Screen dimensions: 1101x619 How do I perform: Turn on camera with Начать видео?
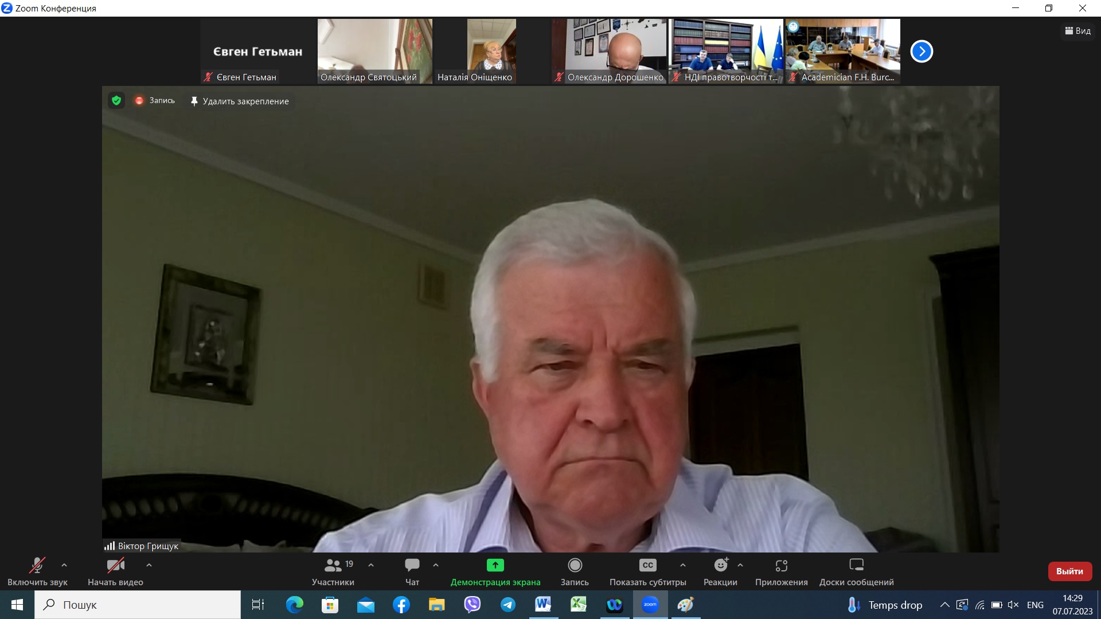(x=115, y=566)
